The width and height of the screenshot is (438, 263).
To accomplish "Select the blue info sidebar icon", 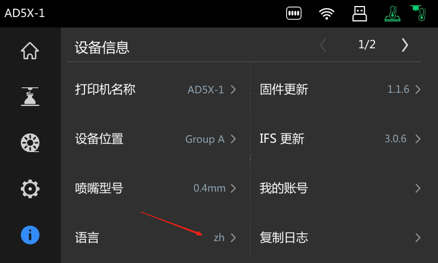I will coord(30,235).
